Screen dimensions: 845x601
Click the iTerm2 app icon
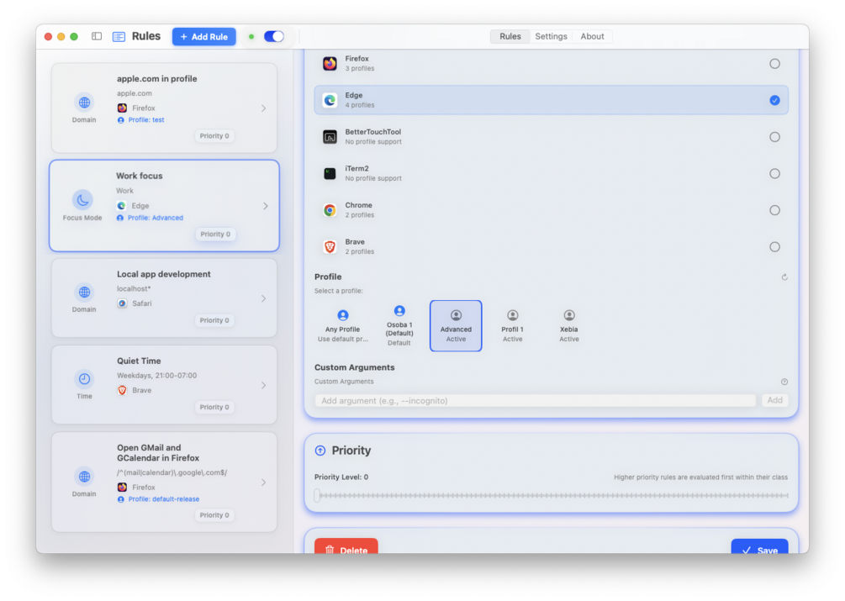(x=330, y=173)
